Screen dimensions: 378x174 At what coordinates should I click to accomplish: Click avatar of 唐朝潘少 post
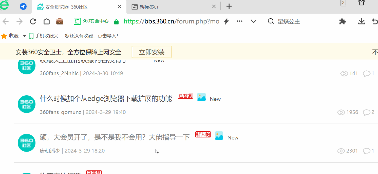pyautogui.click(x=27, y=143)
